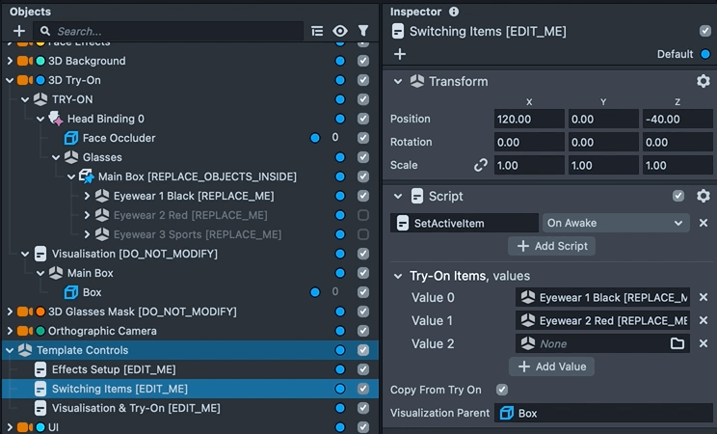
Task: Disable the Script component checkbox
Action: click(678, 196)
